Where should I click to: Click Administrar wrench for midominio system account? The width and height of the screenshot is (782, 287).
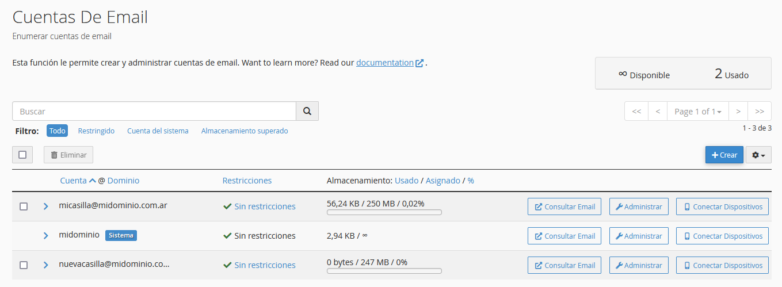(x=639, y=236)
